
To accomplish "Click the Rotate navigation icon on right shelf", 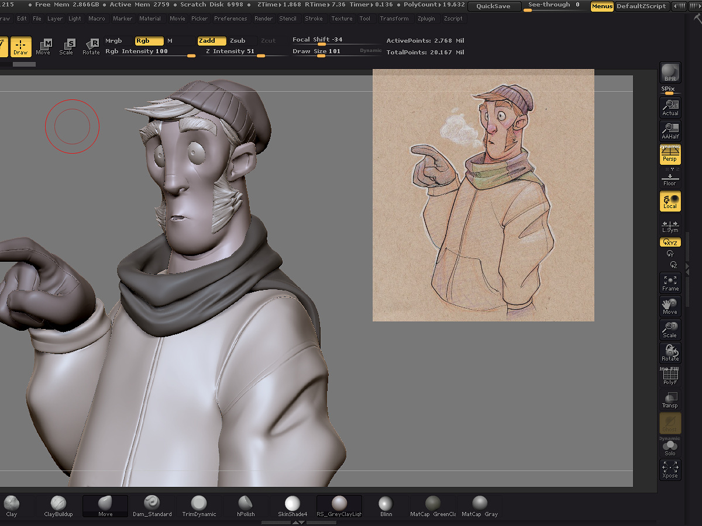I will click(x=670, y=353).
